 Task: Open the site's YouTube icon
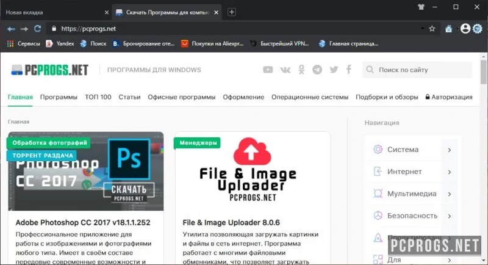coord(268,70)
